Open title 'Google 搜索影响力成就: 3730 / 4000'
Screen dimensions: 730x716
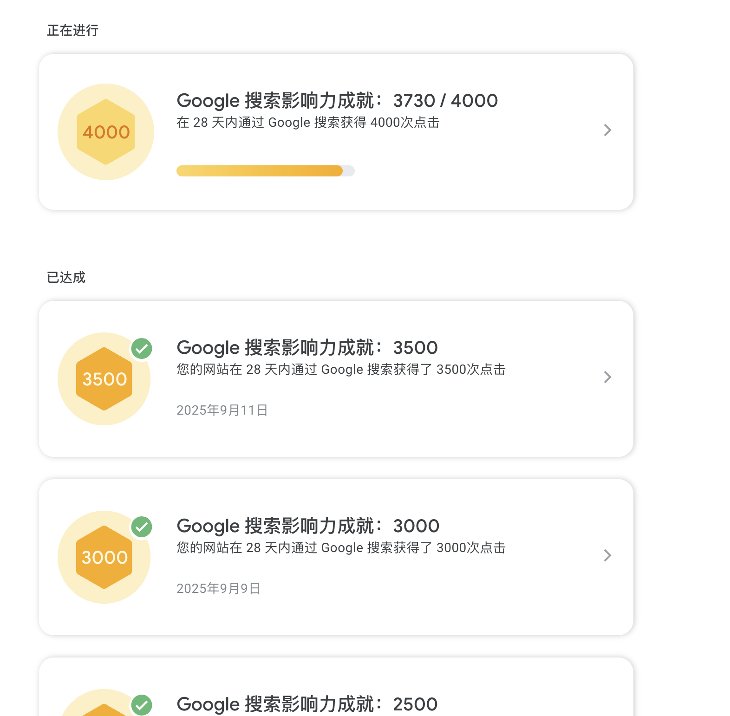tap(337, 101)
